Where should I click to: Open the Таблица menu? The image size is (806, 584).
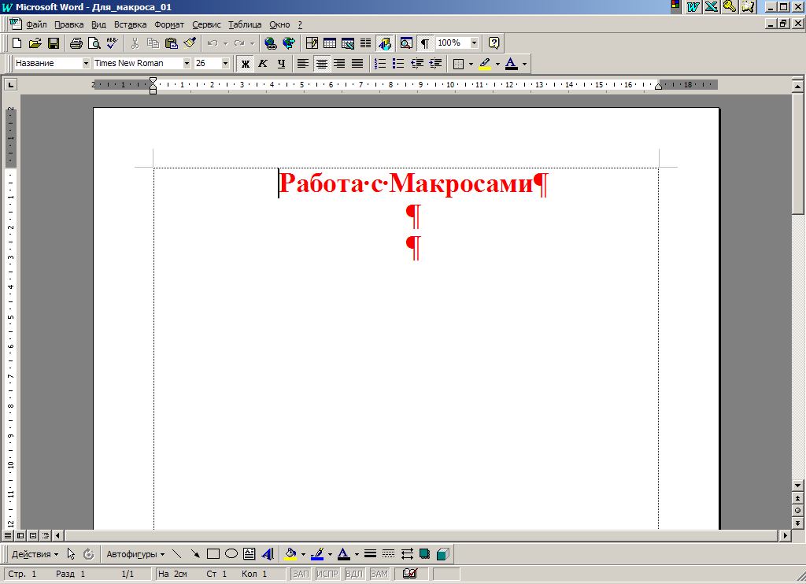[x=245, y=24]
